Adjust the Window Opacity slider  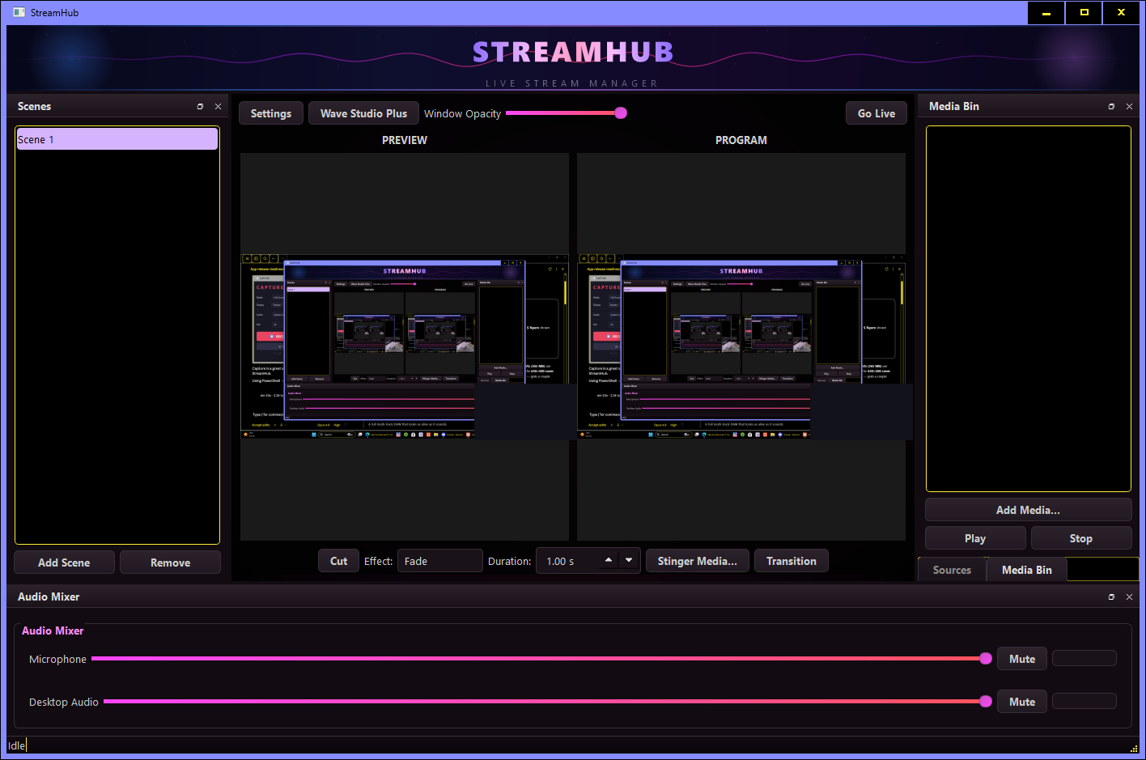click(x=567, y=113)
